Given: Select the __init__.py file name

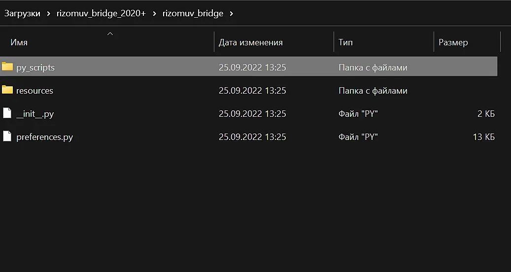Looking at the screenshot, I should [x=35, y=114].
